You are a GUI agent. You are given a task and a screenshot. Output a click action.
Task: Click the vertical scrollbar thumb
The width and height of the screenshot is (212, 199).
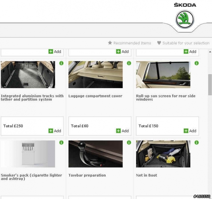click(210, 84)
